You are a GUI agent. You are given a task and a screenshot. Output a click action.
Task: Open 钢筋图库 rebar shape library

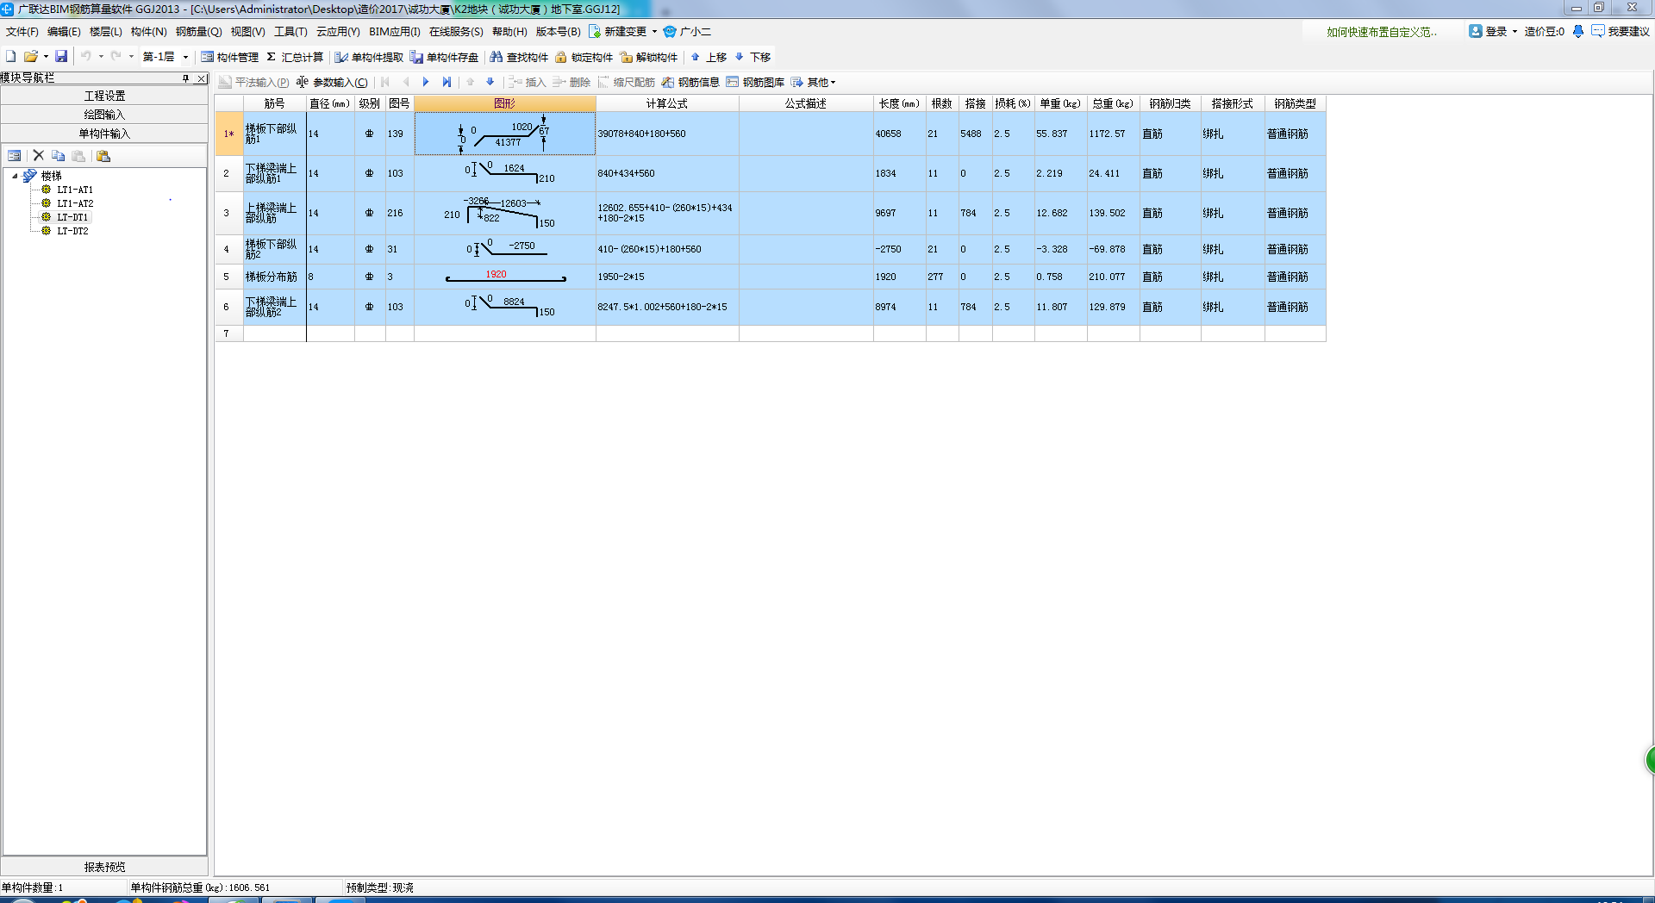tap(755, 83)
